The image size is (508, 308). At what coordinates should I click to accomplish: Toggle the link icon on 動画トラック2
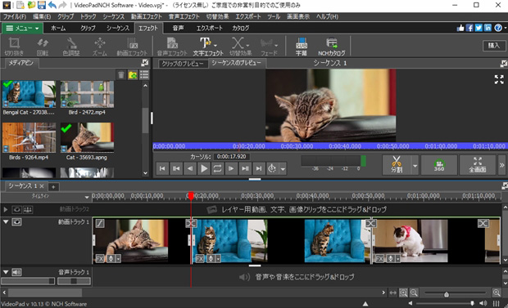click(x=28, y=210)
